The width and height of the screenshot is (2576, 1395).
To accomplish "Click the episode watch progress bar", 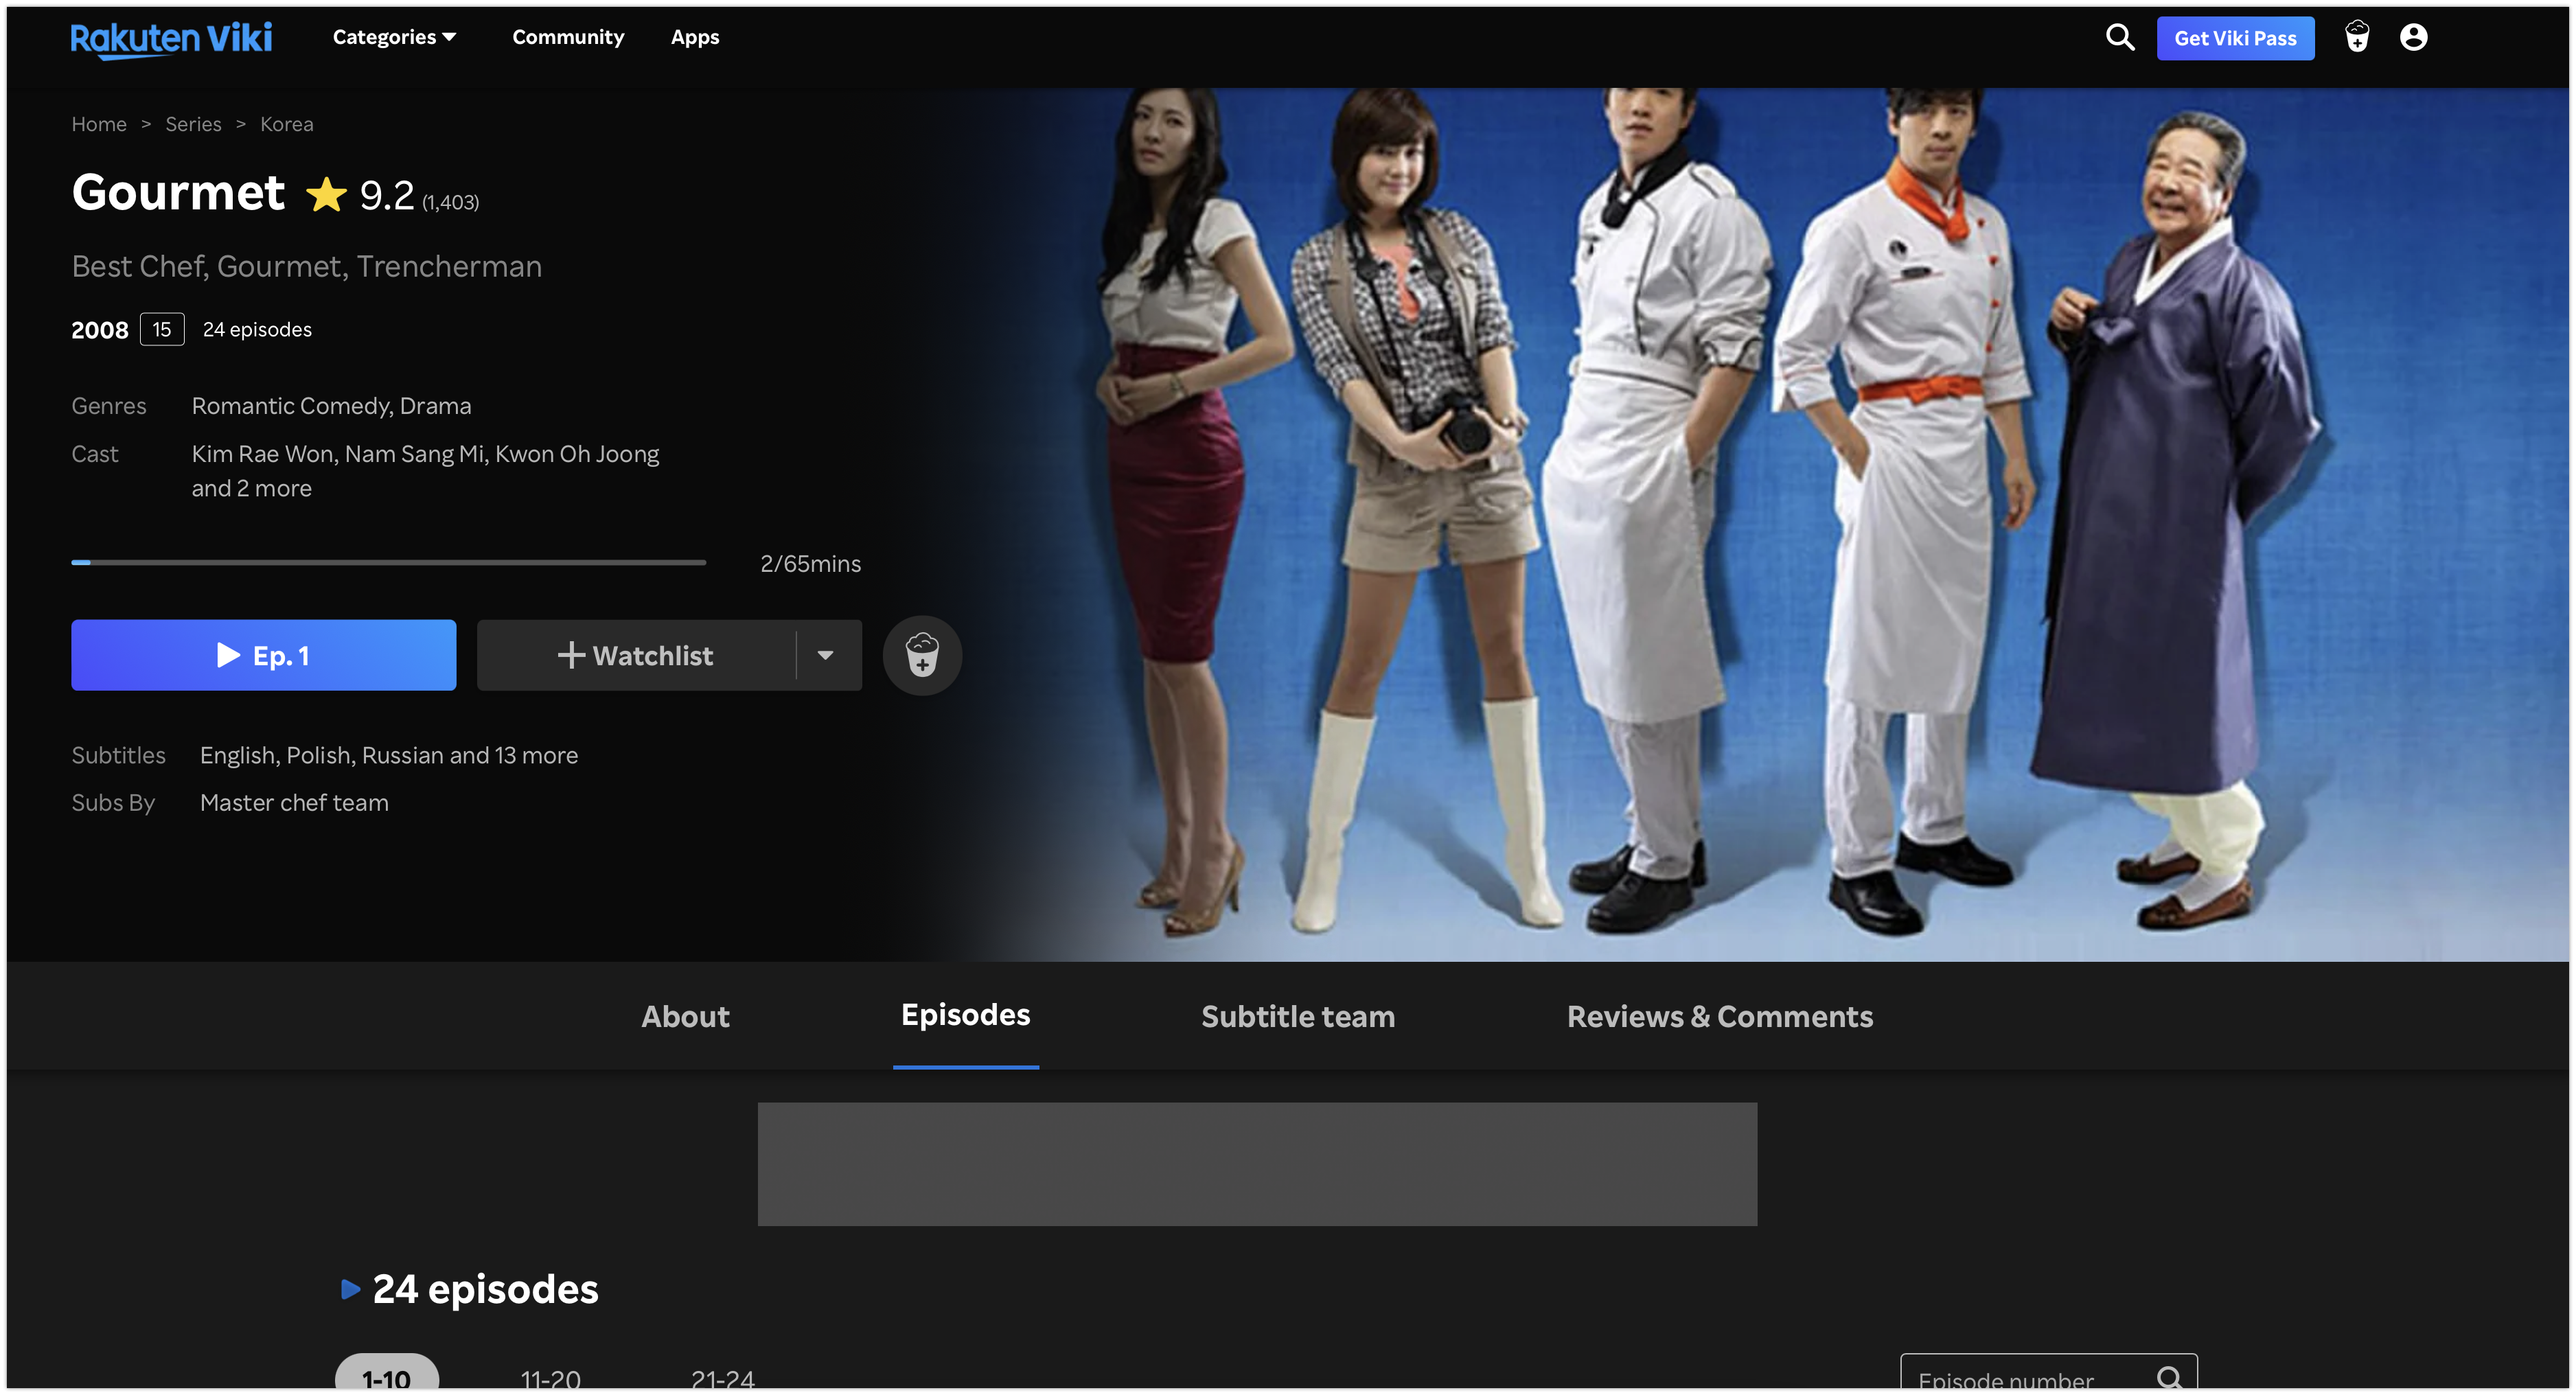I will [x=388, y=563].
